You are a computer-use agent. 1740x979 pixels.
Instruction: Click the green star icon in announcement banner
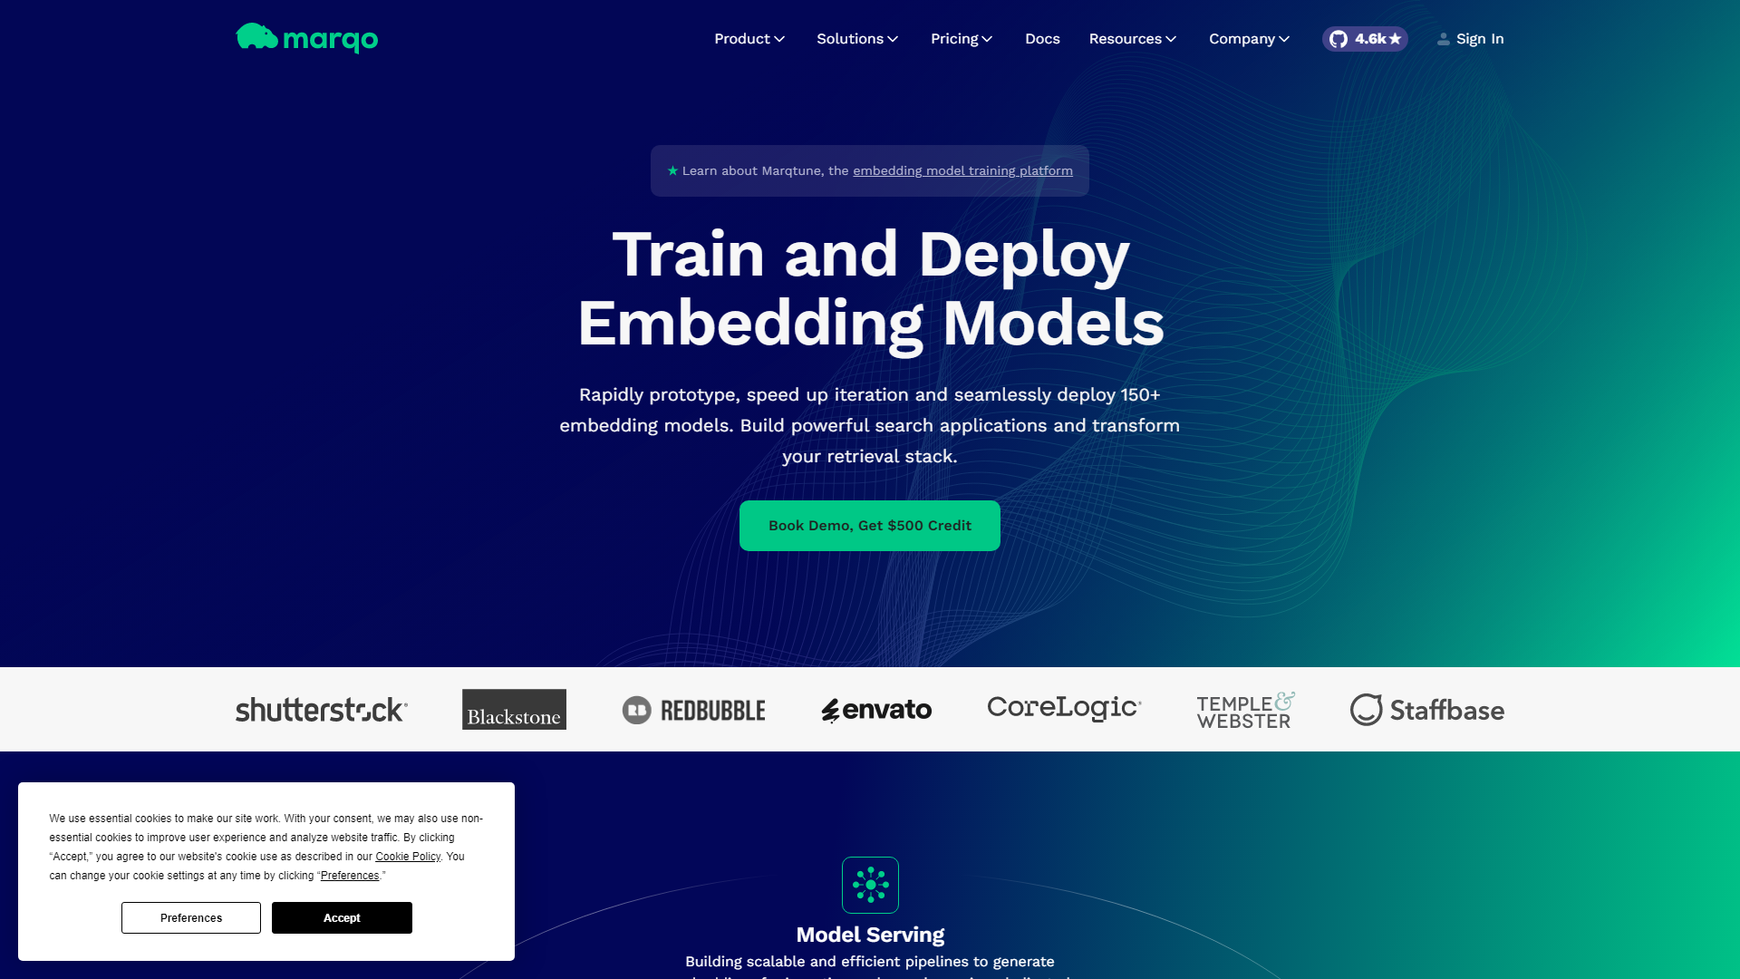click(672, 170)
